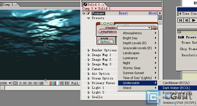Expand the Camera group
197x106 pixels.
pos(89,69)
